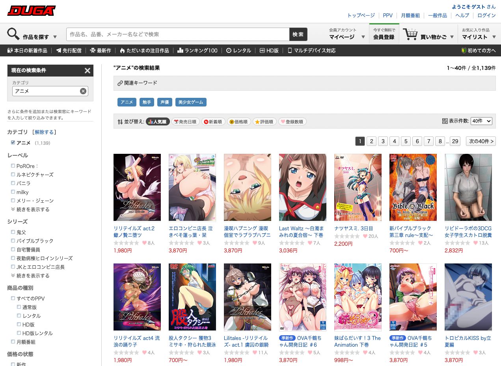Click the phone icon for マルチデバイス対応

tap(290, 50)
